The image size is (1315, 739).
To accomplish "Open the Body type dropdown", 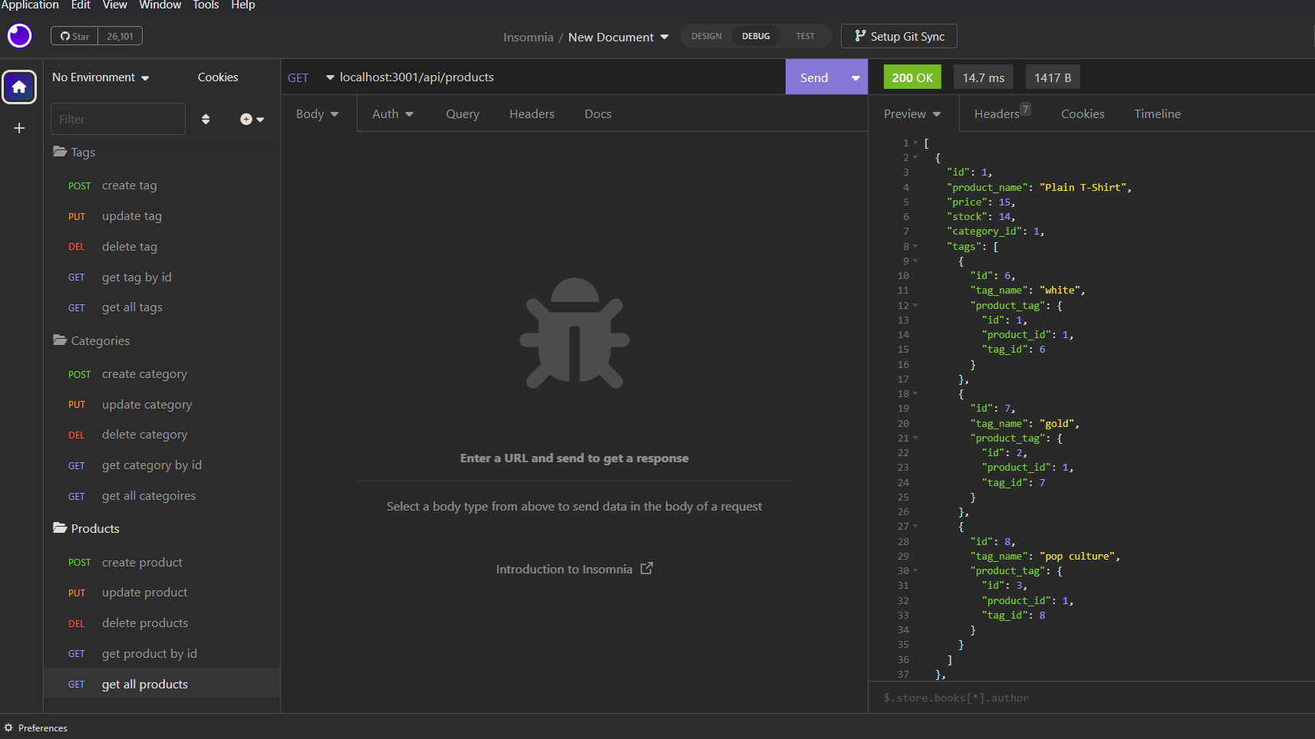I will tap(318, 113).
